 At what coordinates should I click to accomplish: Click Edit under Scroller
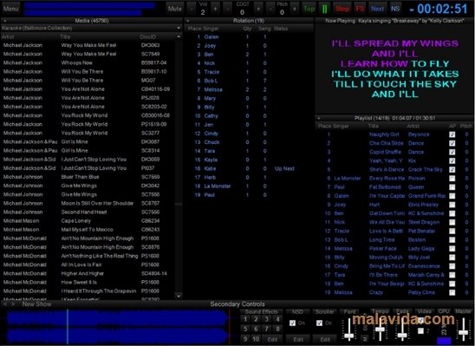325,339
